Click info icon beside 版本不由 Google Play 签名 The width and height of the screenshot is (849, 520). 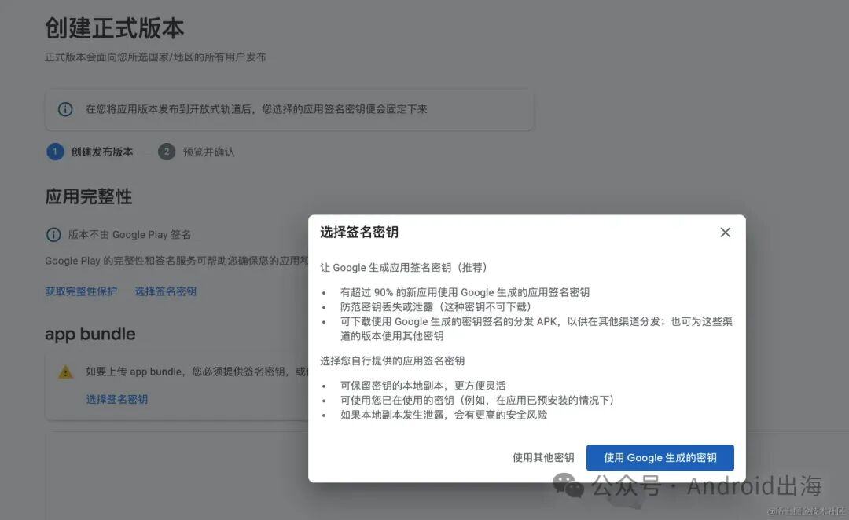pos(53,234)
